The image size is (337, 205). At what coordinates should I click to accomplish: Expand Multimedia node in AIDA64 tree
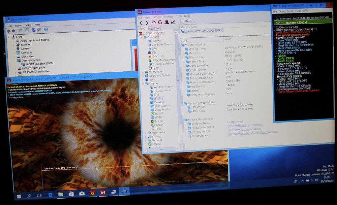click(146, 133)
